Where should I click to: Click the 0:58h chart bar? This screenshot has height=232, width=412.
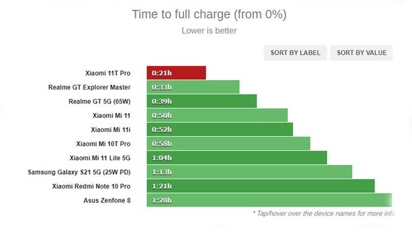[x=228, y=144]
